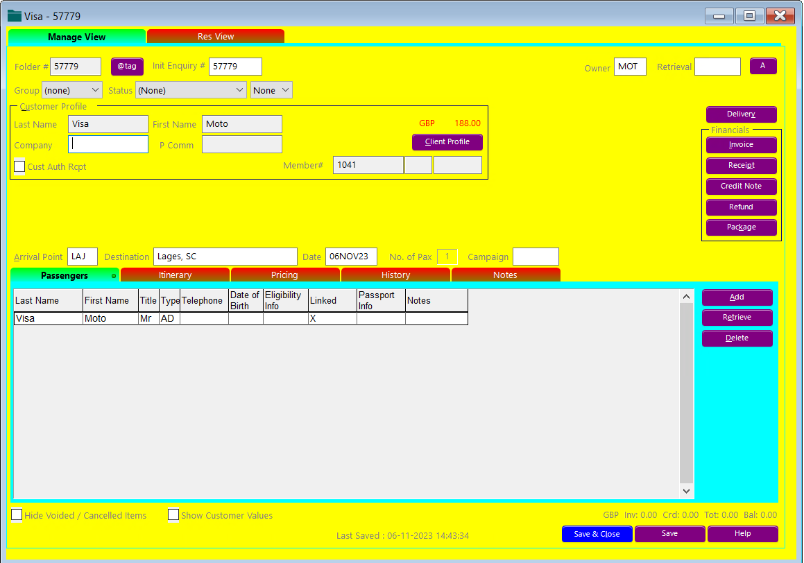The width and height of the screenshot is (804, 563).
Task: Add a new passenger
Action: click(x=737, y=297)
